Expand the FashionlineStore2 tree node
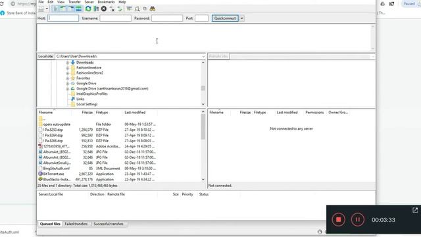Image resolution: width=421 pixels, height=237 pixels. click(x=68, y=73)
